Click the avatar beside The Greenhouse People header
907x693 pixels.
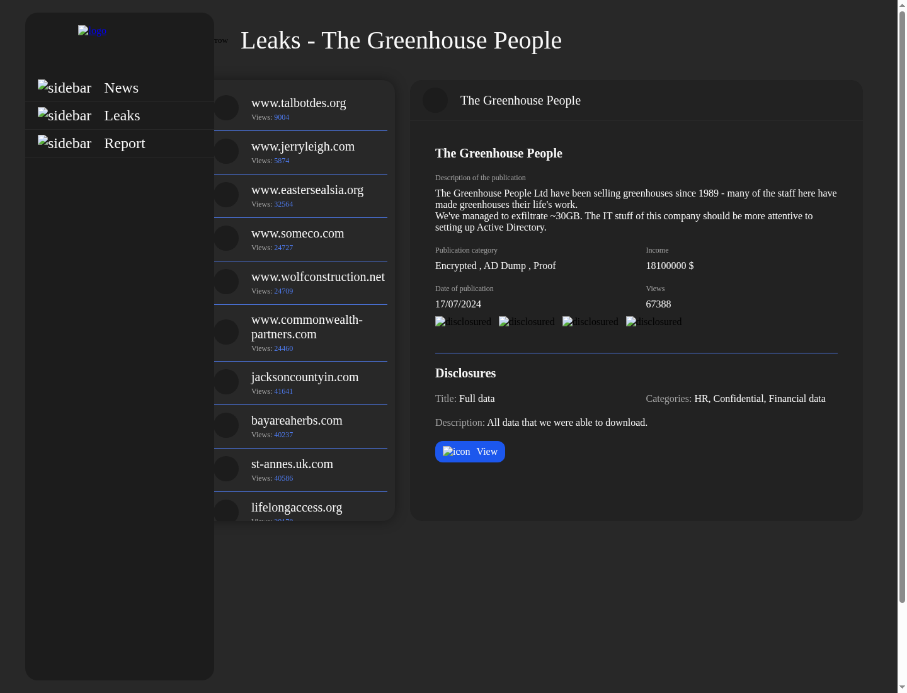point(435,100)
